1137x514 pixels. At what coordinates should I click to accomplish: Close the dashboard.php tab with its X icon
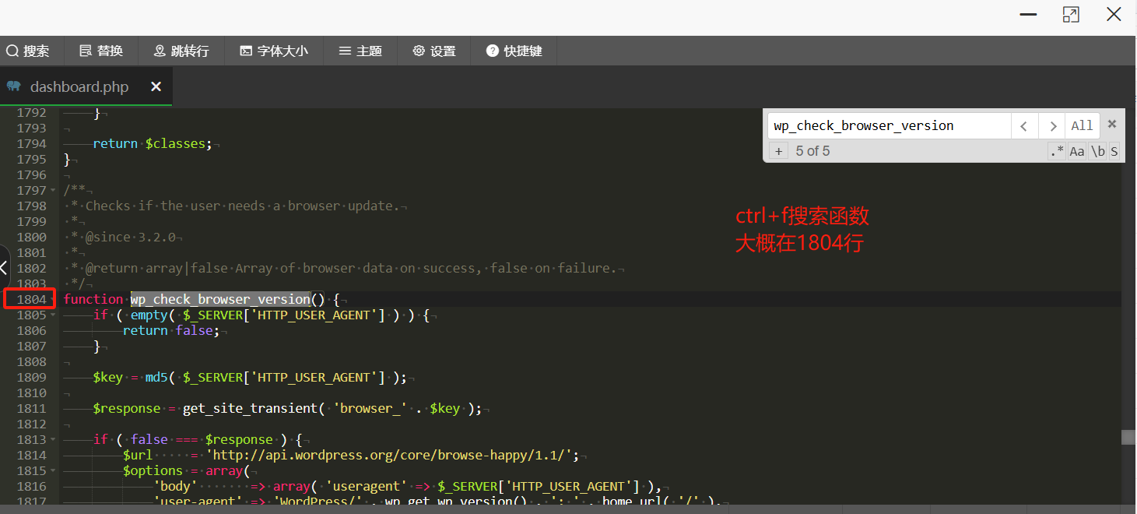pos(156,86)
